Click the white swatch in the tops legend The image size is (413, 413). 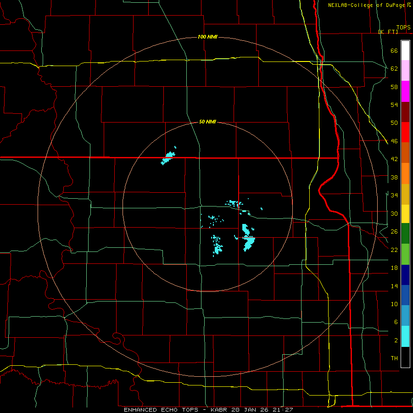405,50
